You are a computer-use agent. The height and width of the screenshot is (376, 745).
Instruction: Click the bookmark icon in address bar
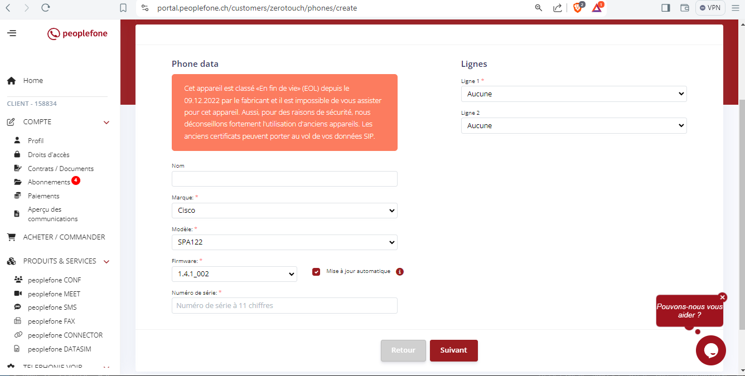pyautogui.click(x=123, y=8)
